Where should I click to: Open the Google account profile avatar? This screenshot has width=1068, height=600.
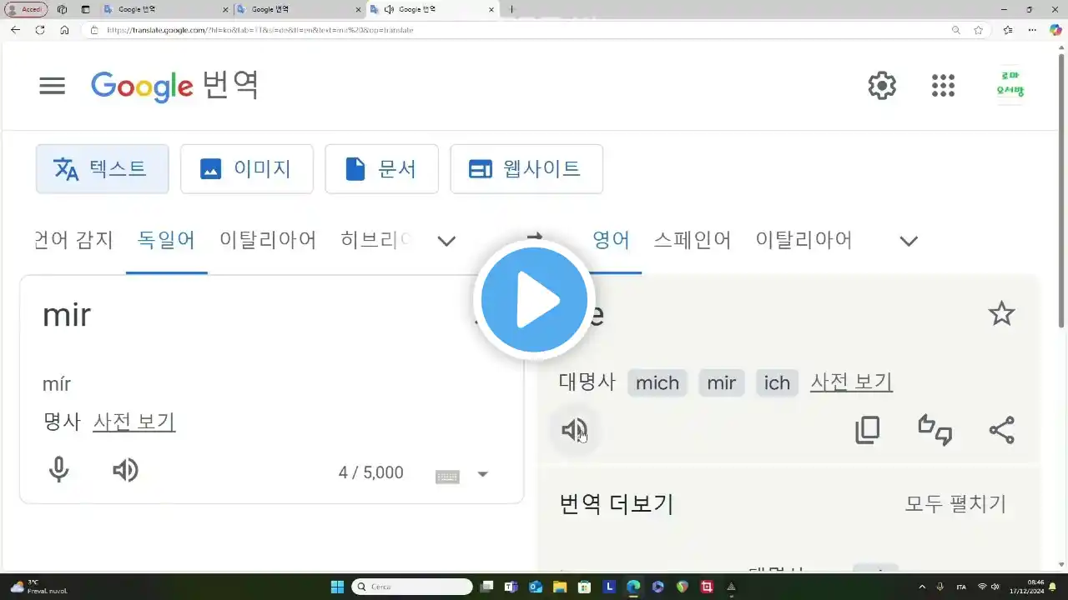pos(1010,86)
